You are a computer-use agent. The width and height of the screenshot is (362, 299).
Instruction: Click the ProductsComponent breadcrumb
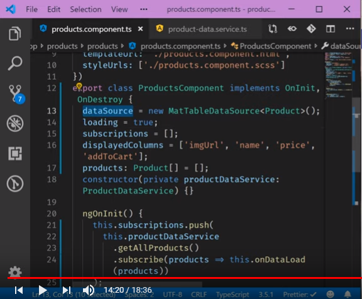275,46
